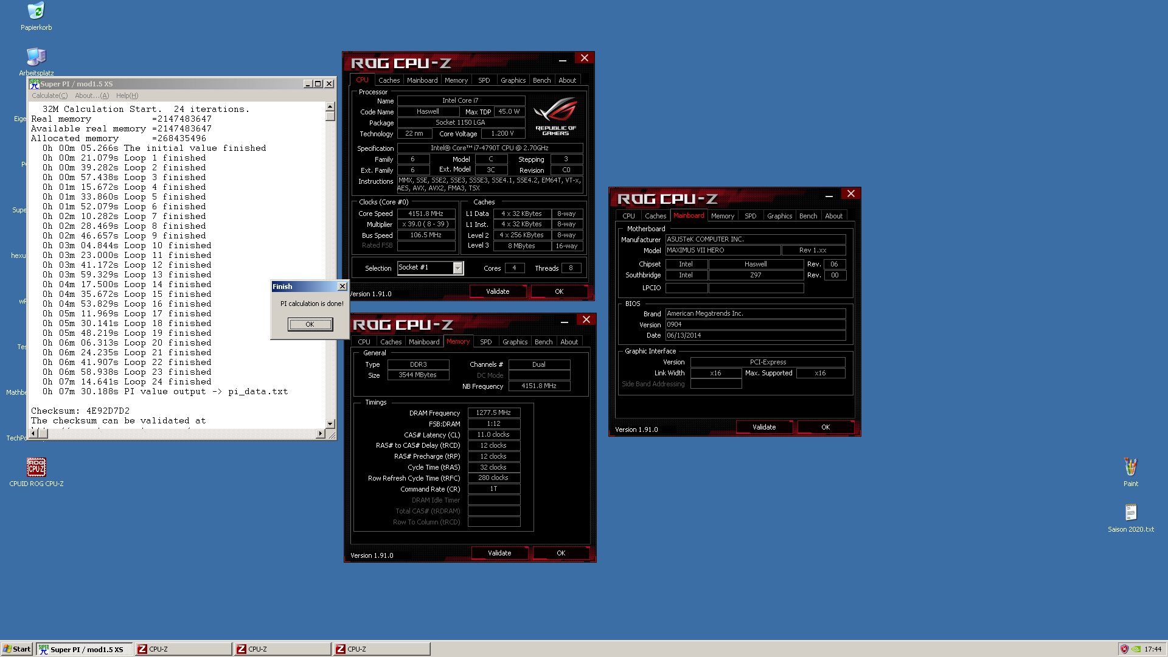This screenshot has height=657, width=1168.
Task: Switch to CPU tab in Mainboard window
Action: point(628,216)
